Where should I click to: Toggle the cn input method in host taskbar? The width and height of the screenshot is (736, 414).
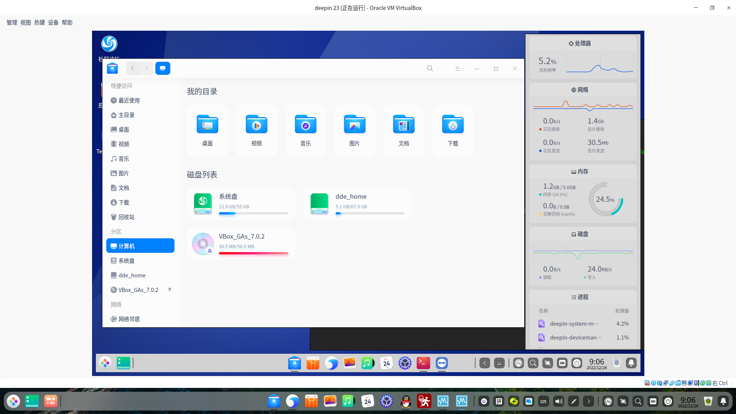[543, 401]
